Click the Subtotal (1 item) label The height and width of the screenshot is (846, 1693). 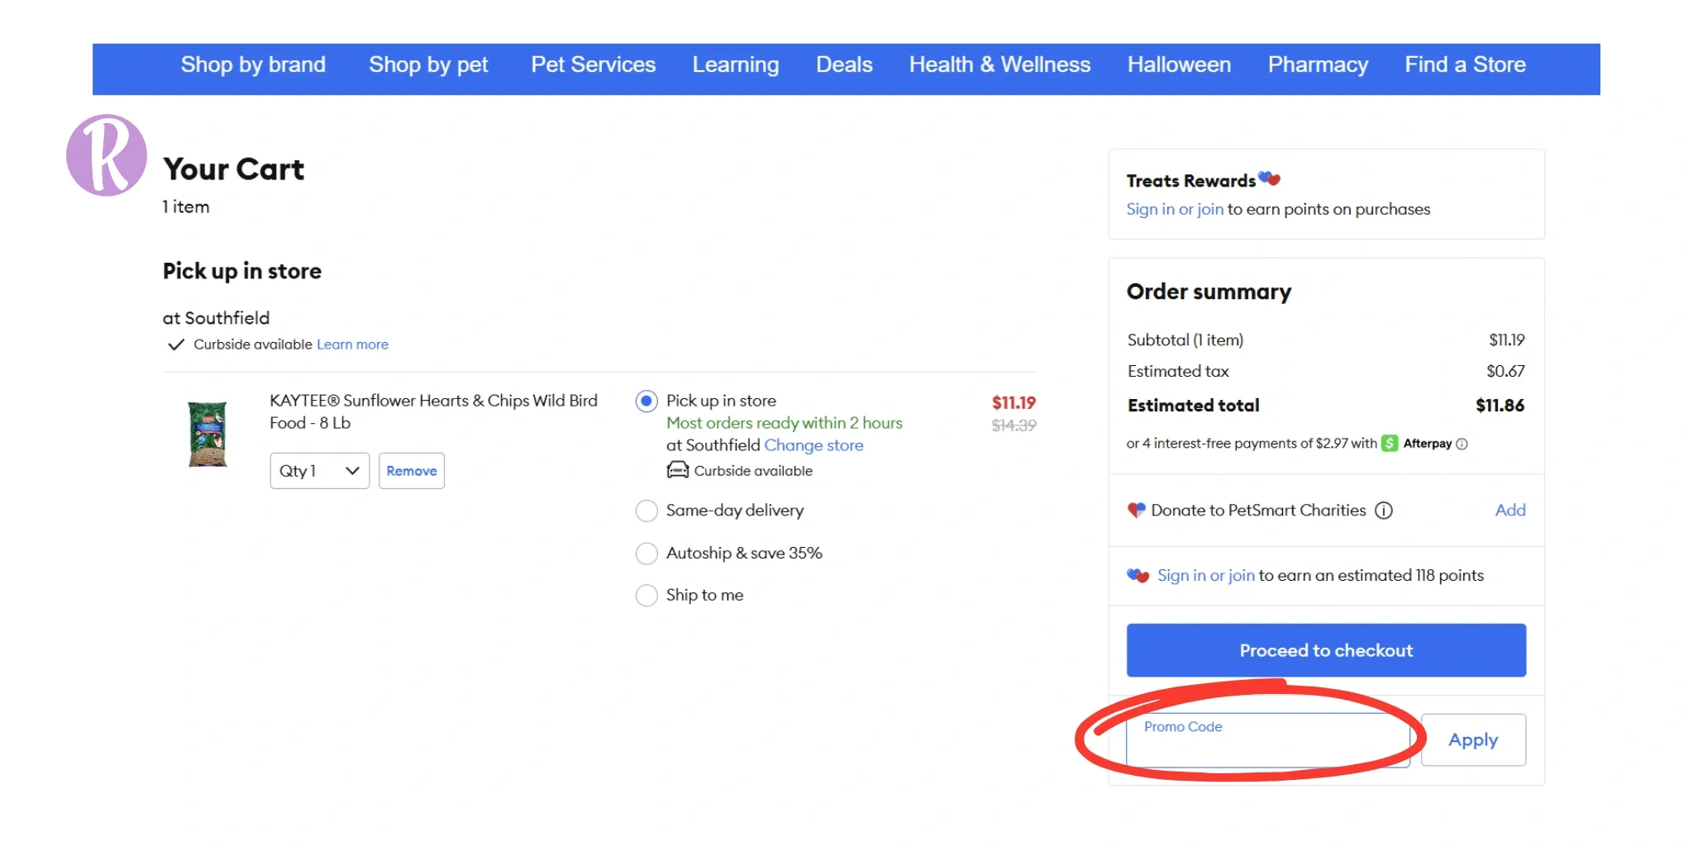point(1185,340)
